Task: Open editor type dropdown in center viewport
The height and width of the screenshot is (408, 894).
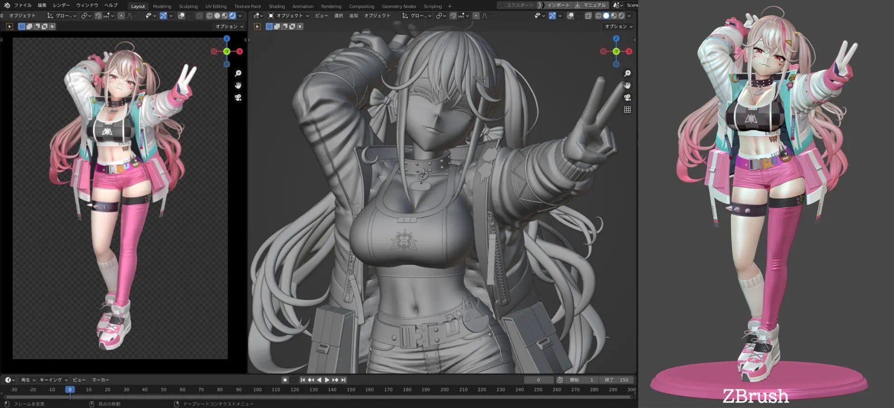Action: tap(257, 16)
